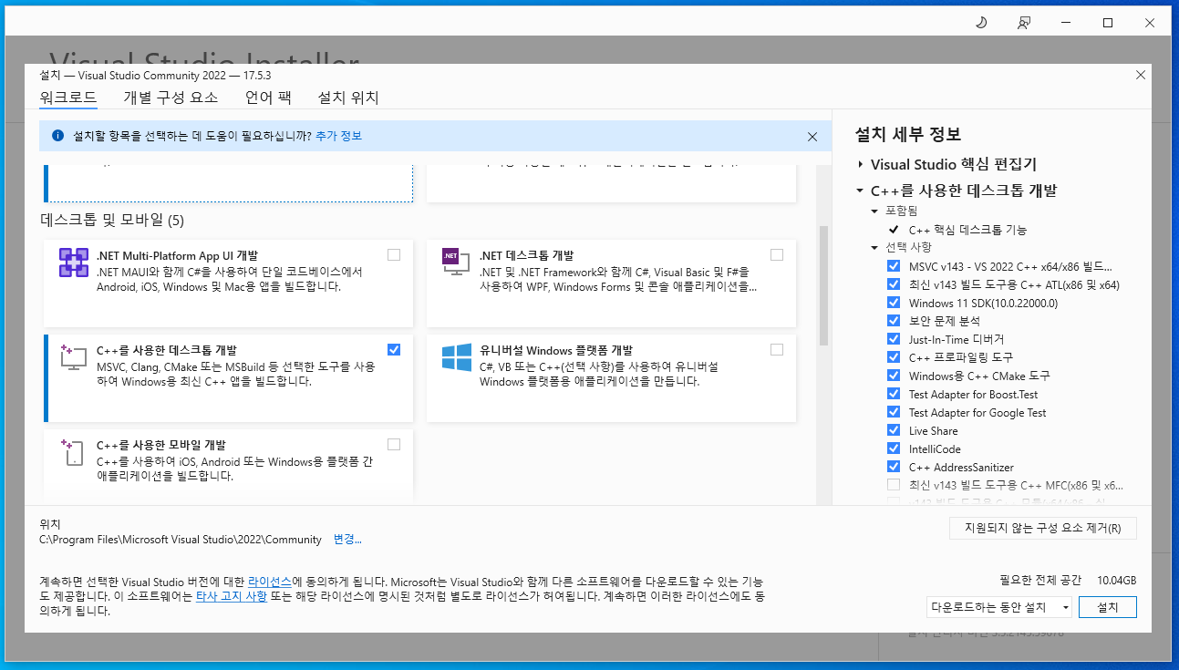Viewport: 1179px width, 670px height.
Task: Check the C++를 사용한 모바일 개발 workload
Action: coord(394,445)
